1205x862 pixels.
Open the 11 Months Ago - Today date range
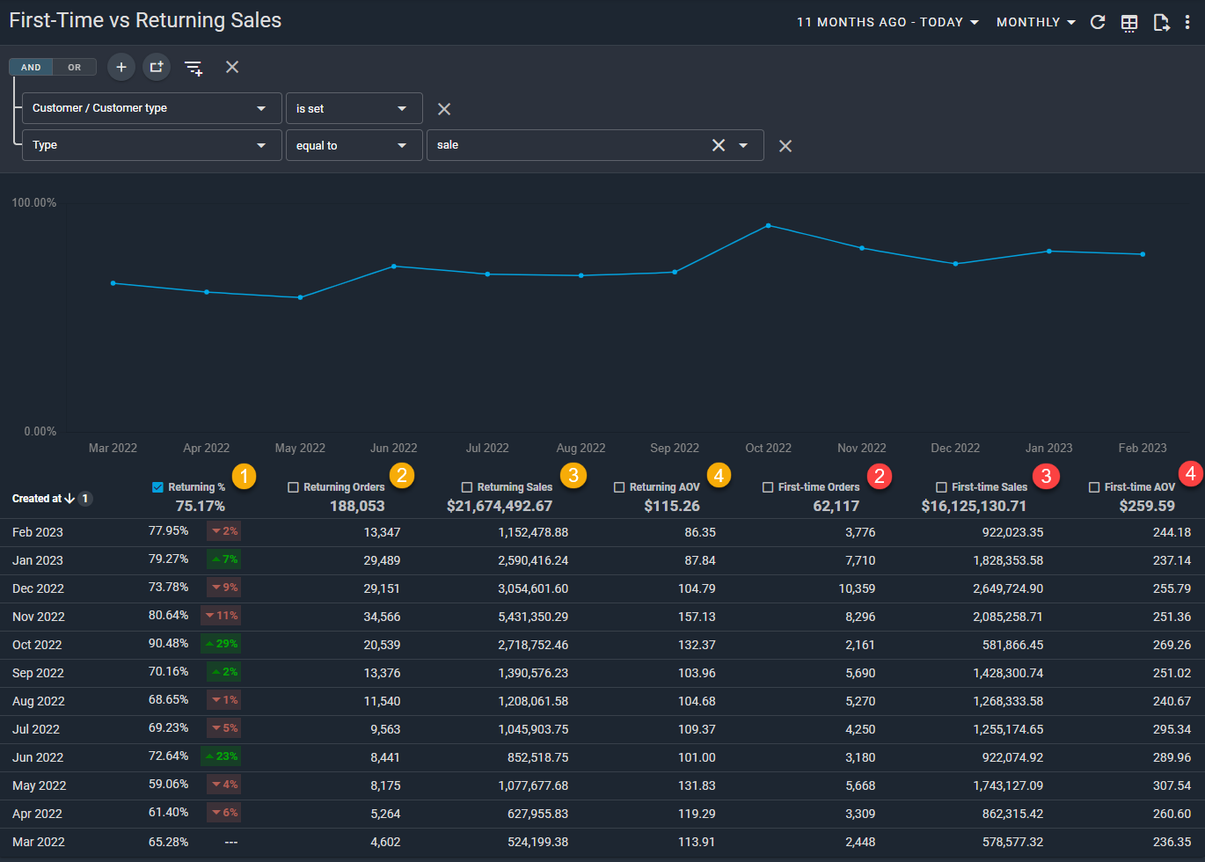click(x=887, y=22)
